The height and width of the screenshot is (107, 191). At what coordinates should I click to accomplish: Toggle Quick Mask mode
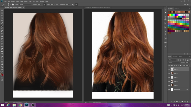pyautogui.click(x=2, y=78)
